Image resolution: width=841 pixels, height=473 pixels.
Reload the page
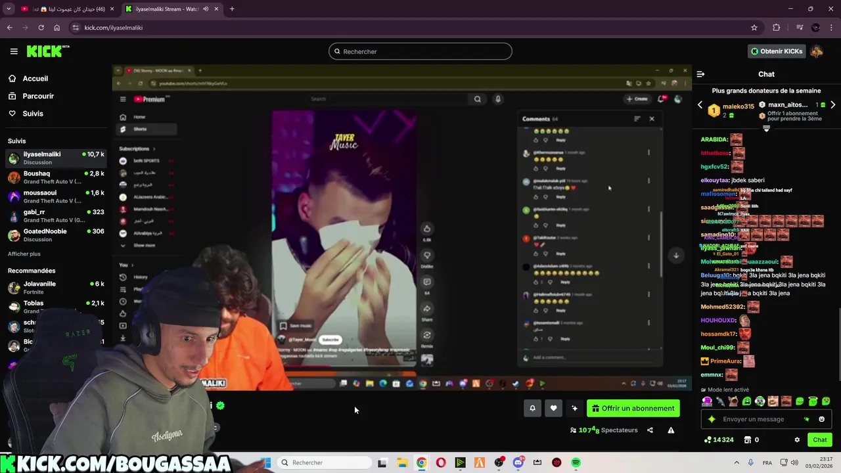(41, 28)
